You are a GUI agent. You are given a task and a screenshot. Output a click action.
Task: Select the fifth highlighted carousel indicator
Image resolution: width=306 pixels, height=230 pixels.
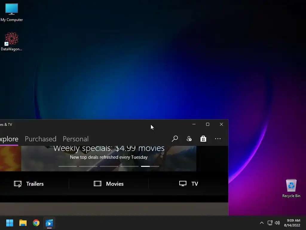click(x=150, y=166)
